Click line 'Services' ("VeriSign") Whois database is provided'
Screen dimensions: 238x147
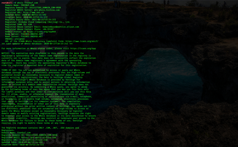[x=41, y=80]
